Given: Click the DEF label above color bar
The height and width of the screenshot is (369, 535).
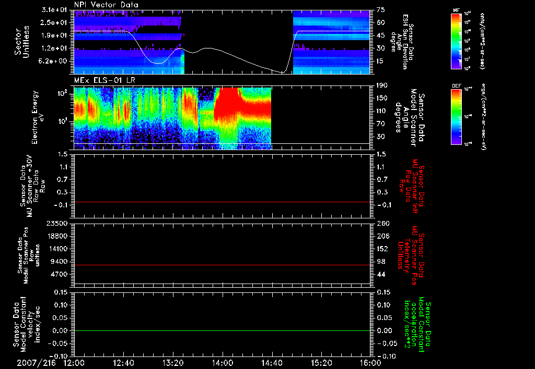Looking at the screenshot, I should (456, 86).
